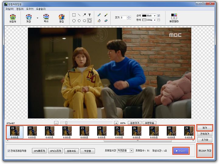Viewport: 219px width, 164px height.
Task: Decrease size with the down stepper arrow
Action: point(129,19)
